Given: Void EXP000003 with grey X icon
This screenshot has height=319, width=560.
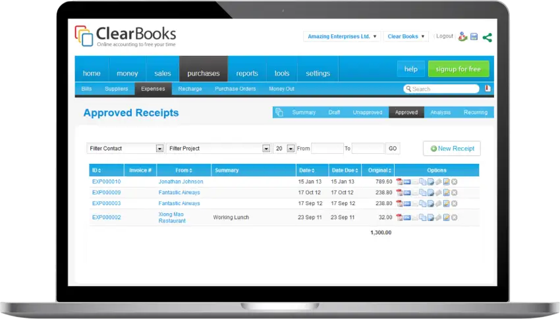Looking at the screenshot, I should point(455,203).
